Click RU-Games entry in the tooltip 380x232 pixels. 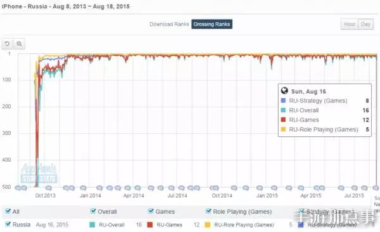pos(304,120)
